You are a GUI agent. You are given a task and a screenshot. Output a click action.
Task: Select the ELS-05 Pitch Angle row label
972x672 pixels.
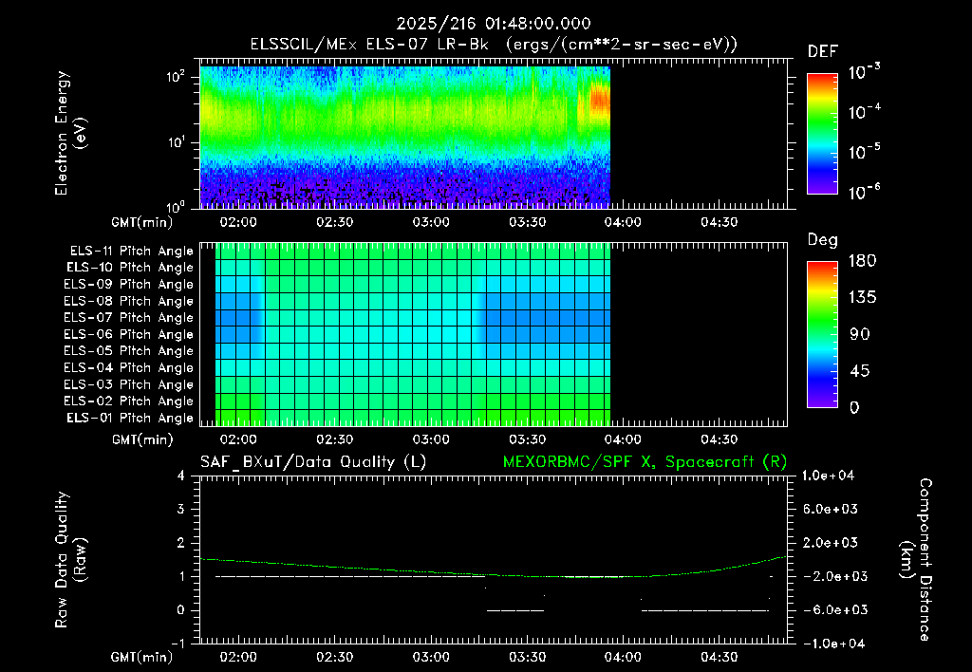point(129,351)
